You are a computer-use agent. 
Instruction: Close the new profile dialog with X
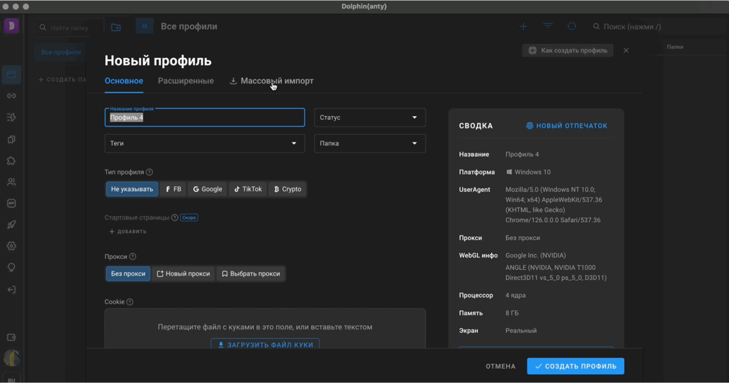(x=626, y=51)
